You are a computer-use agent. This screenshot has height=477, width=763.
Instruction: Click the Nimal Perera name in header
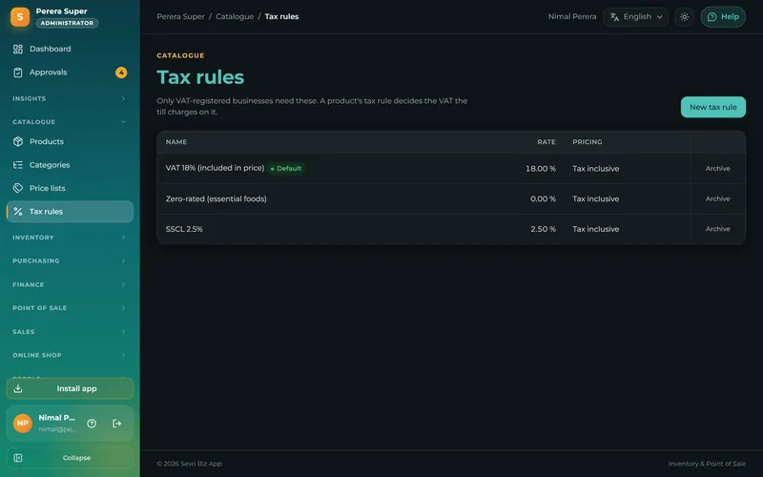(x=571, y=16)
